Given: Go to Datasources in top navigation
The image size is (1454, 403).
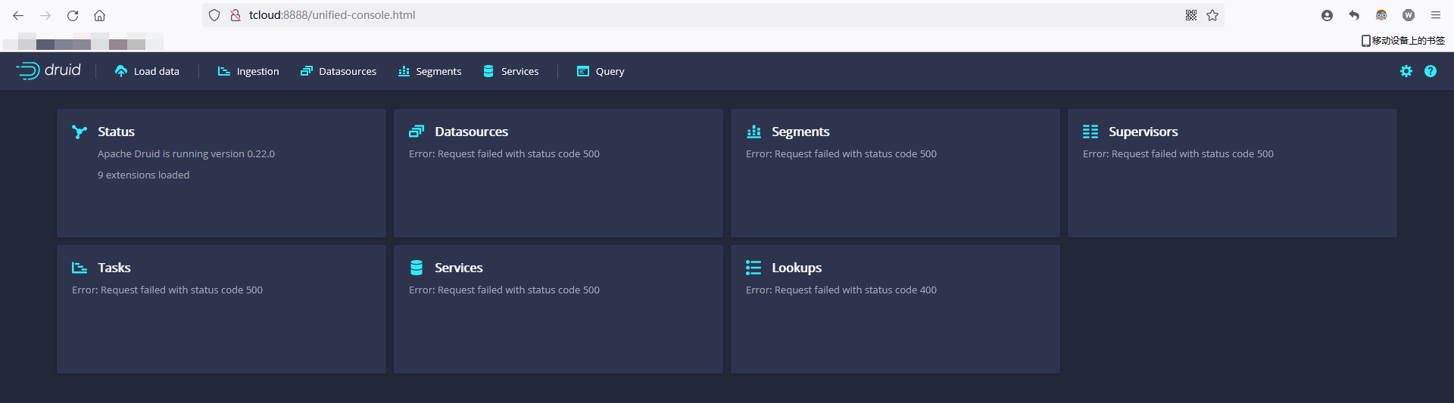Looking at the screenshot, I should click(x=339, y=71).
